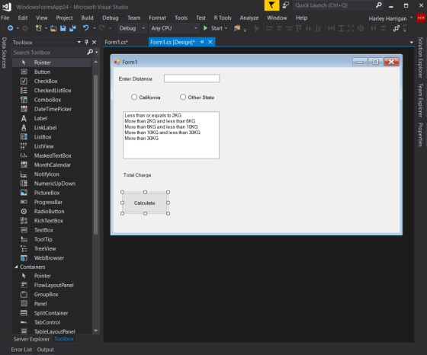Open the Solution Explorer side tab

pyautogui.click(x=421, y=57)
